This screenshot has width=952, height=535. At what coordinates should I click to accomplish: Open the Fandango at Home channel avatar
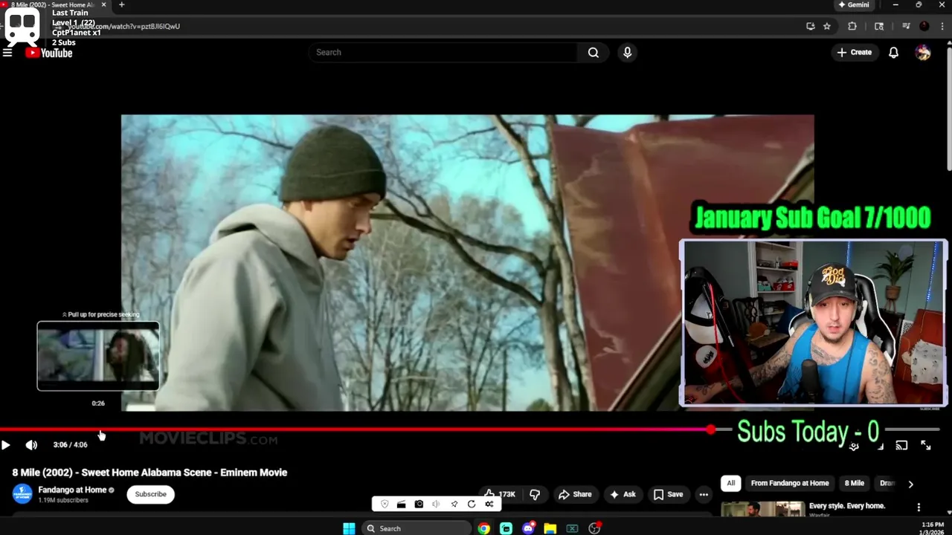(x=22, y=494)
